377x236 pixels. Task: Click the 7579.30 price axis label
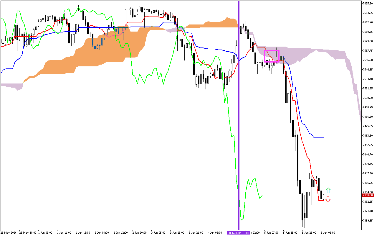coord(368,41)
